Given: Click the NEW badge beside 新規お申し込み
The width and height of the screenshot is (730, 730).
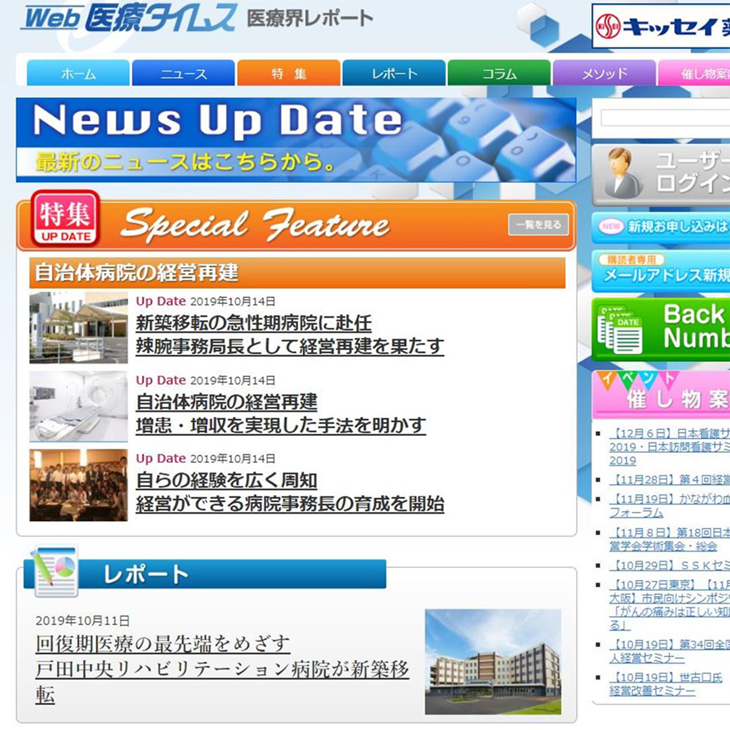Looking at the screenshot, I should click(x=611, y=226).
